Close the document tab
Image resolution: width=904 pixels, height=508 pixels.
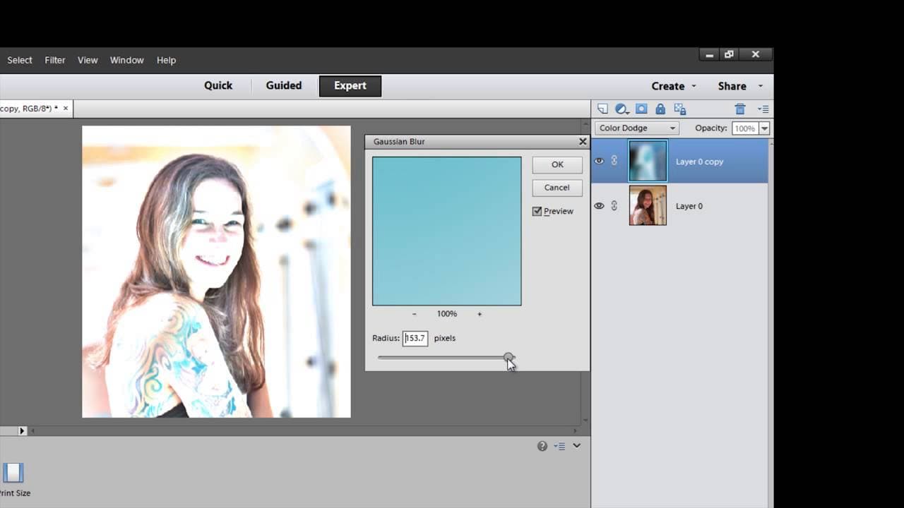point(66,109)
